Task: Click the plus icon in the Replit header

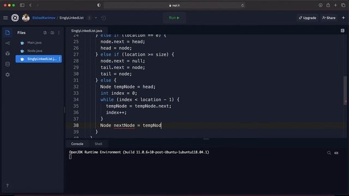Action: pos(344,18)
